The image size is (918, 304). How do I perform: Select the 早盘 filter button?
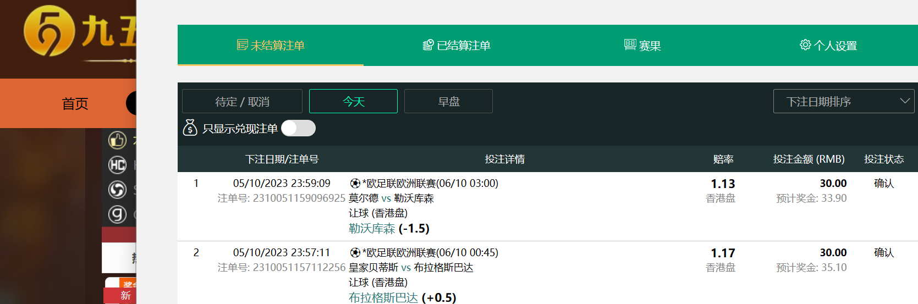coord(448,101)
